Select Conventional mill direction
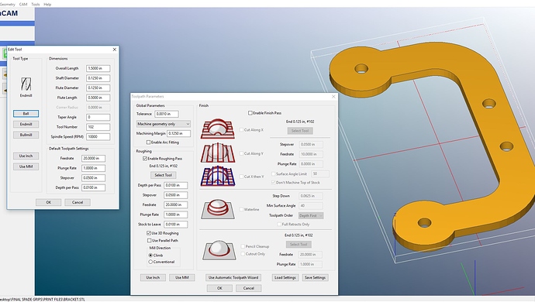The height and width of the screenshot is (302, 535). (x=150, y=262)
